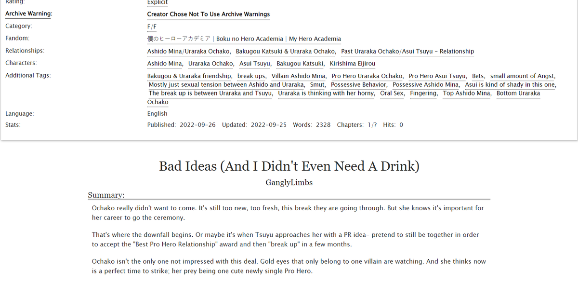Click summary paragraph starting 'That's where the downfall'

pos(286,240)
